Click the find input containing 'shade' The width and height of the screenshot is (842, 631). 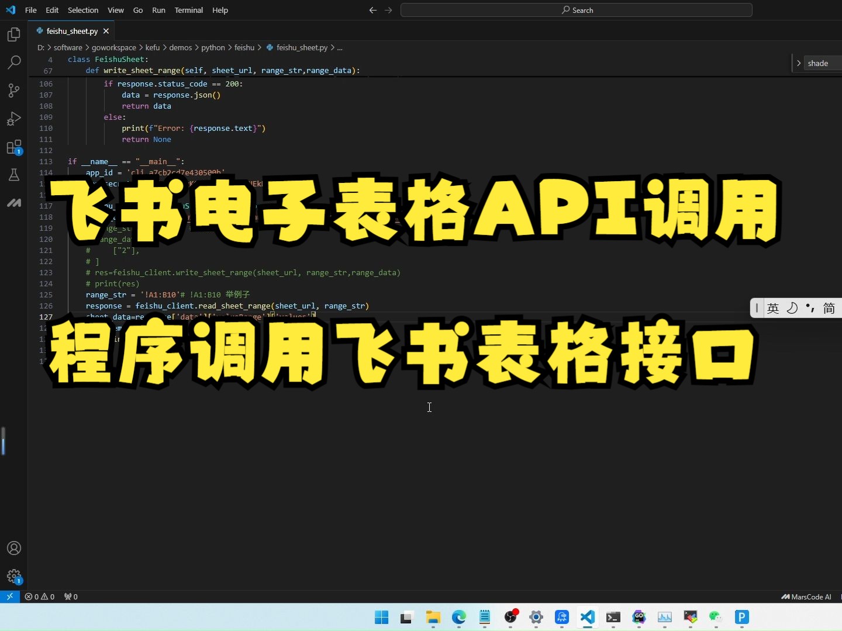click(x=823, y=63)
